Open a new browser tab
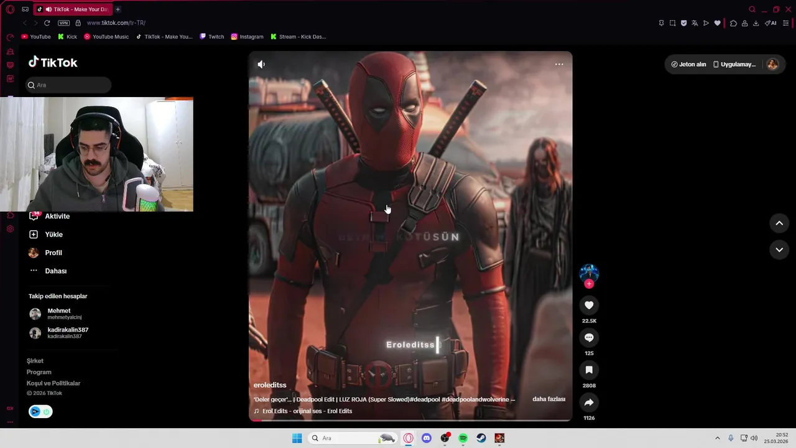The height and width of the screenshot is (448, 796). (x=118, y=9)
